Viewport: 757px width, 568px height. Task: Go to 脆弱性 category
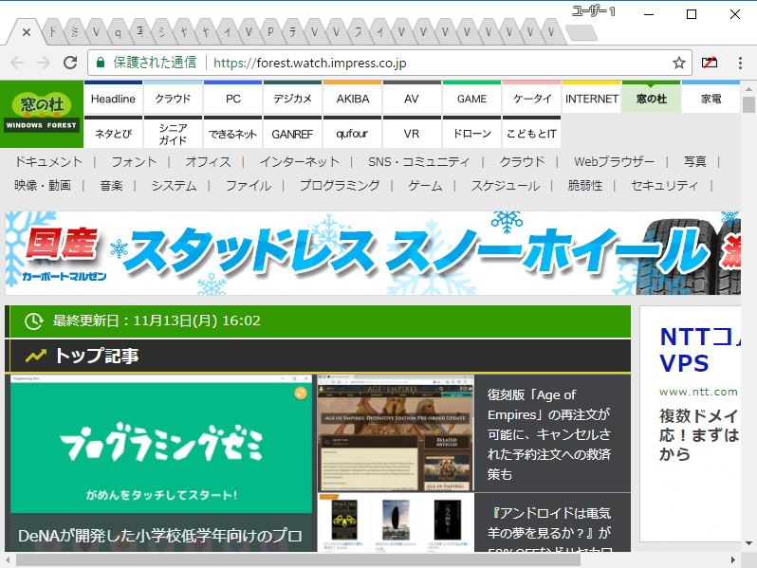pyautogui.click(x=585, y=185)
